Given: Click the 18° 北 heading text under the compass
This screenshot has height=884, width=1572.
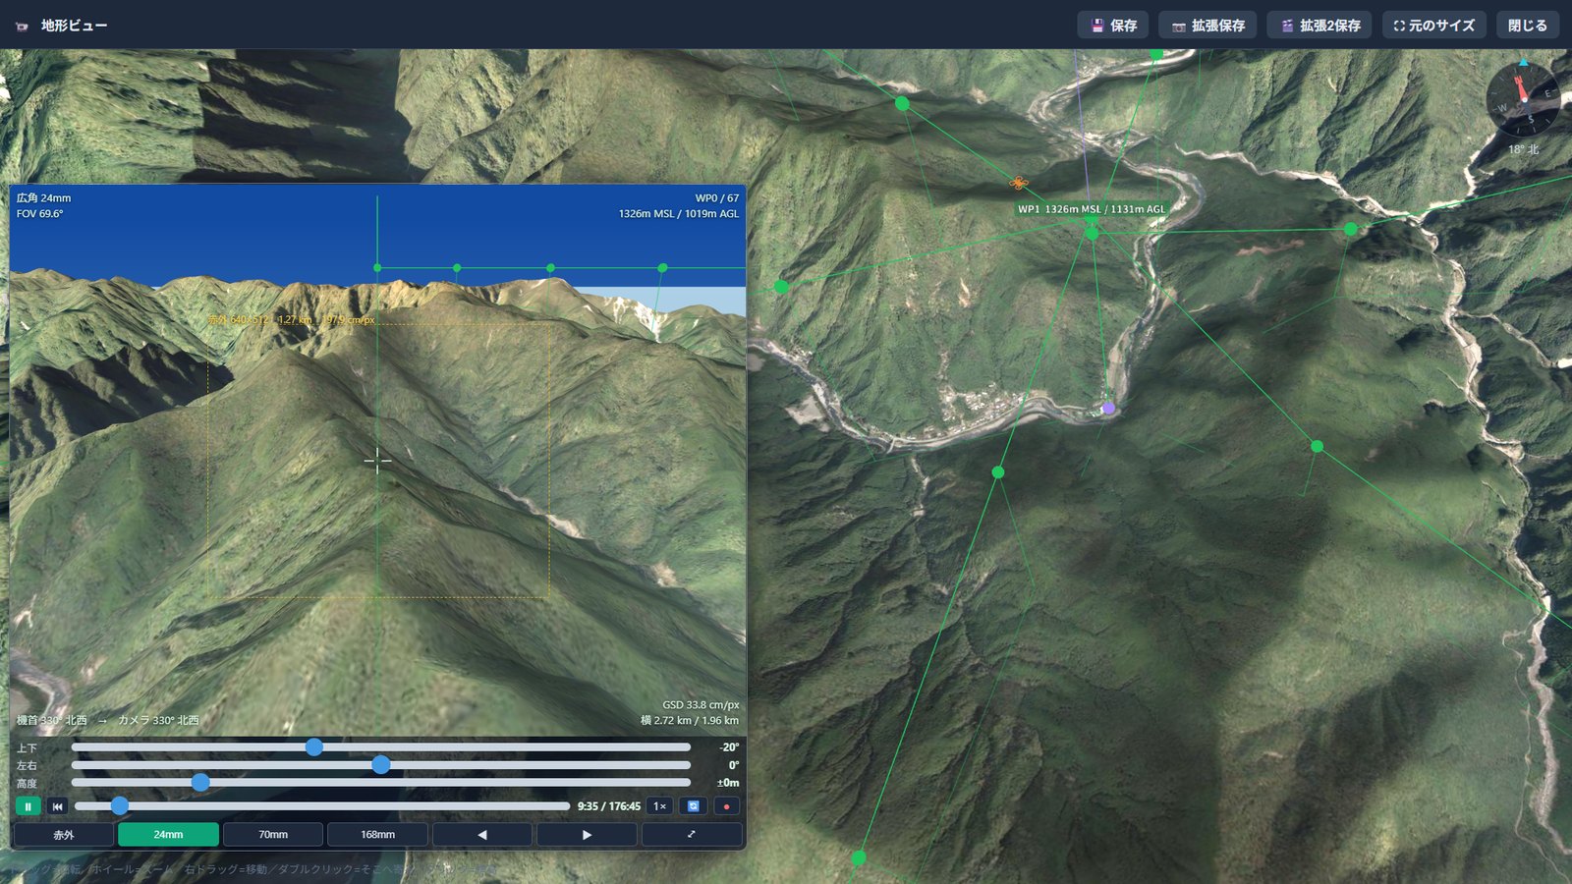Looking at the screenshot, I should coord(1523,149).
